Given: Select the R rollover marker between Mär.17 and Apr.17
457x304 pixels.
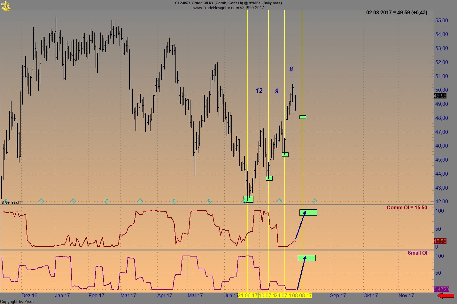Looking at the screenshot, I should pos(140,201).
